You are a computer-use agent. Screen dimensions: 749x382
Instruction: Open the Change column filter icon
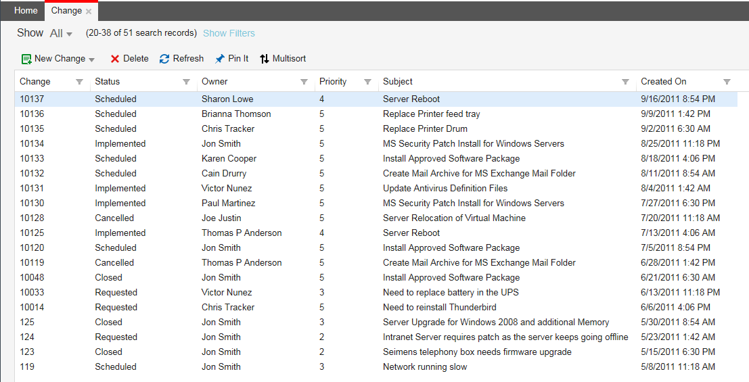coord(80,82)
